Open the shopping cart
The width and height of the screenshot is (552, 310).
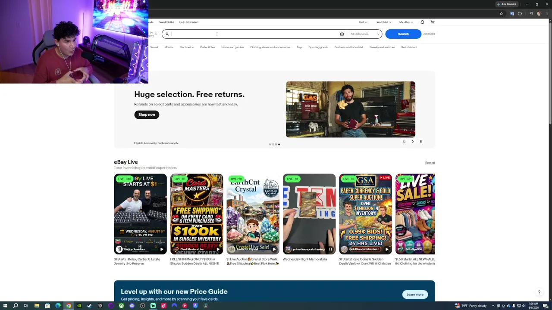point(433,22)
